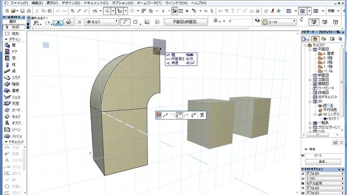Select the Beam (梁) tool
Screen dimensions: 347x195
click(13, 71)
